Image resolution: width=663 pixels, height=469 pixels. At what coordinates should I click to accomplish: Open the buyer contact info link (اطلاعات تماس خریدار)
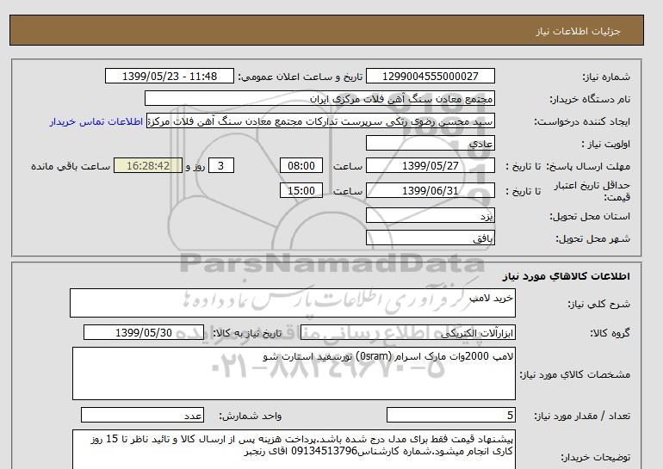(96, 121)
